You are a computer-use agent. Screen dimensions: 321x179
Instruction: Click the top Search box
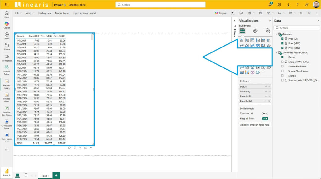pos(160,5)
